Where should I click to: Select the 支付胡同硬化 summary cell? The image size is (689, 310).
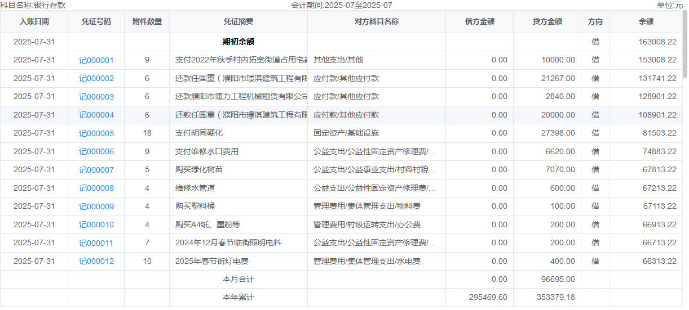[x=199, y=133]
